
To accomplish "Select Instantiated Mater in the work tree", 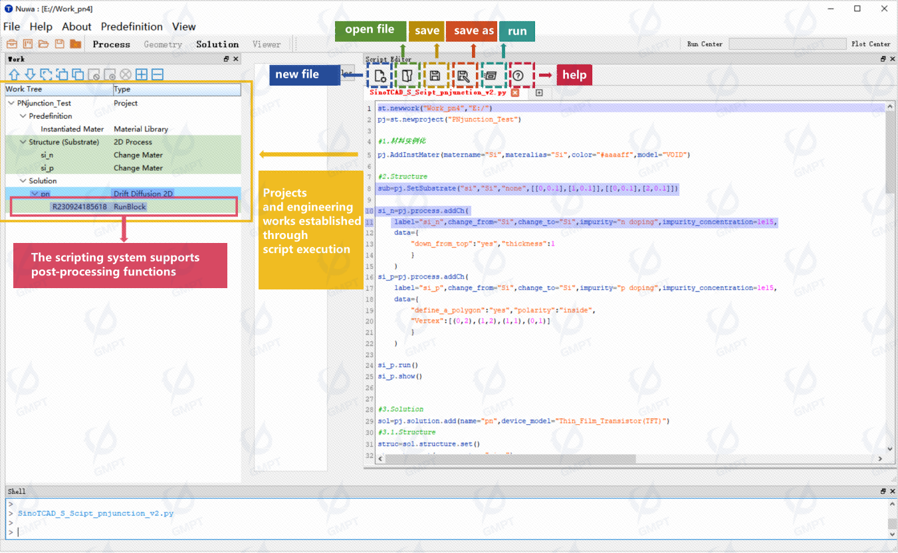I will [72, 129].
